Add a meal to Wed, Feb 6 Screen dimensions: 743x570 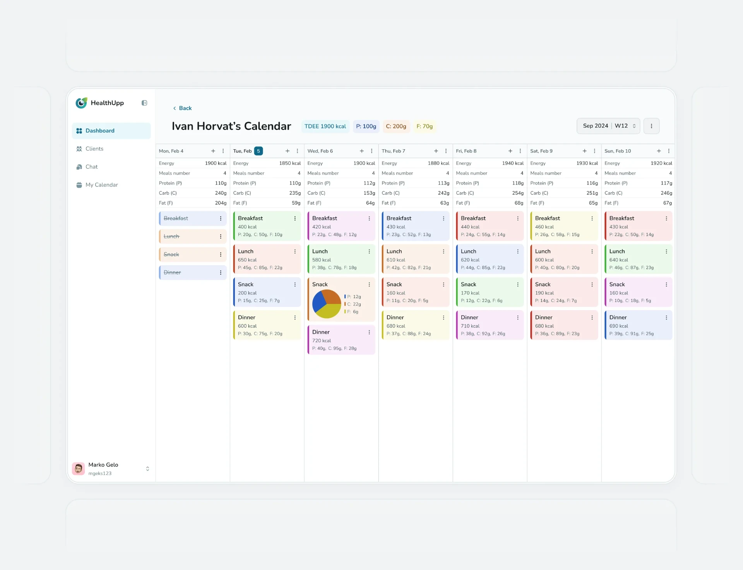[362, 151]
